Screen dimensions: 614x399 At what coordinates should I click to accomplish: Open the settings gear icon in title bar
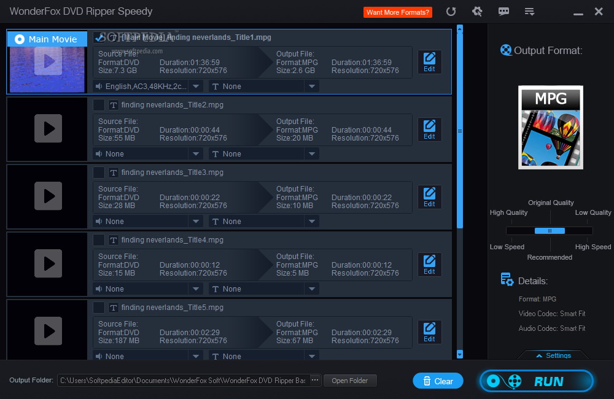[477, 11]
